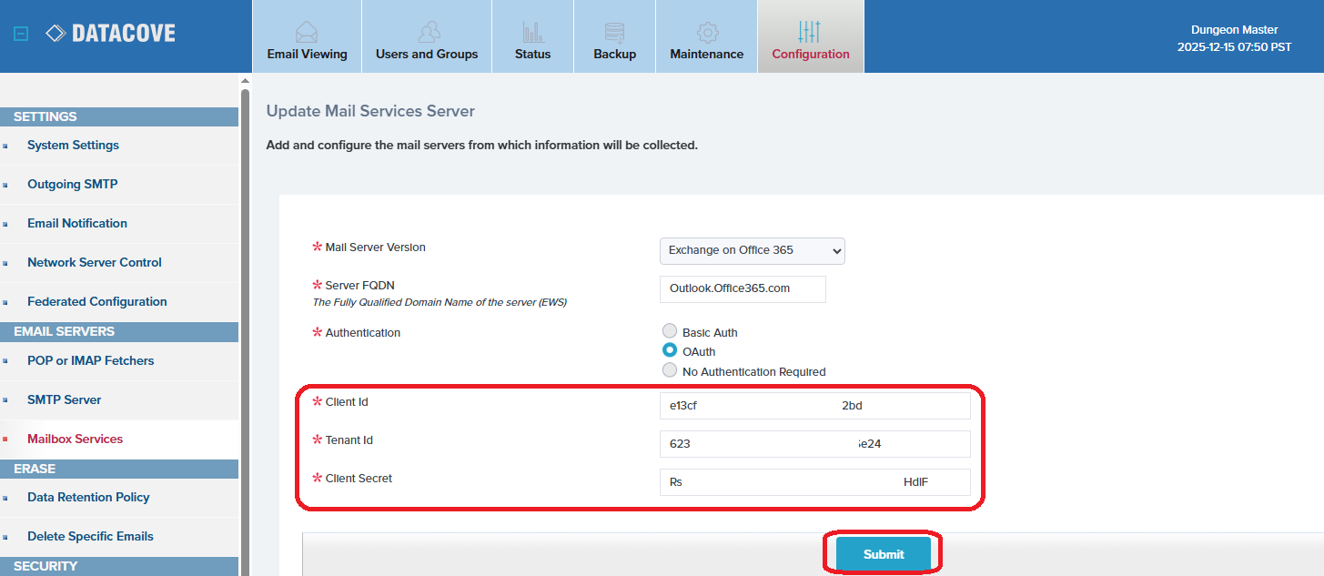Image resolution: width=1324 pixels, height=576 pixels.
Task: Open SMTP Server settings
Action: click(x=65, y=399)
